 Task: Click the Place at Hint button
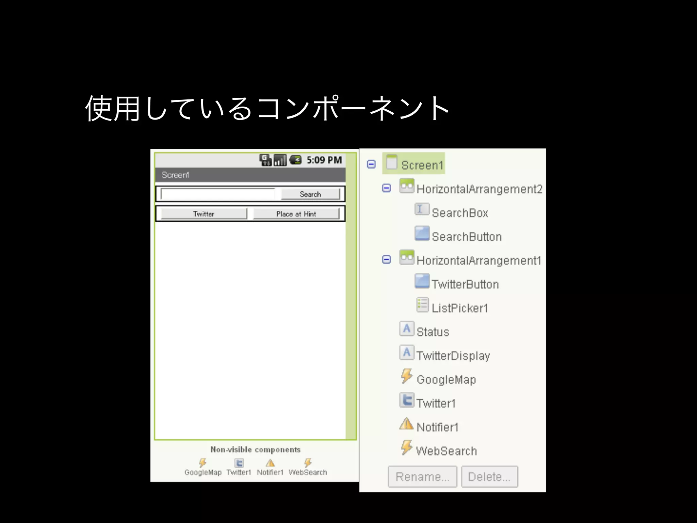click(296, 214)
